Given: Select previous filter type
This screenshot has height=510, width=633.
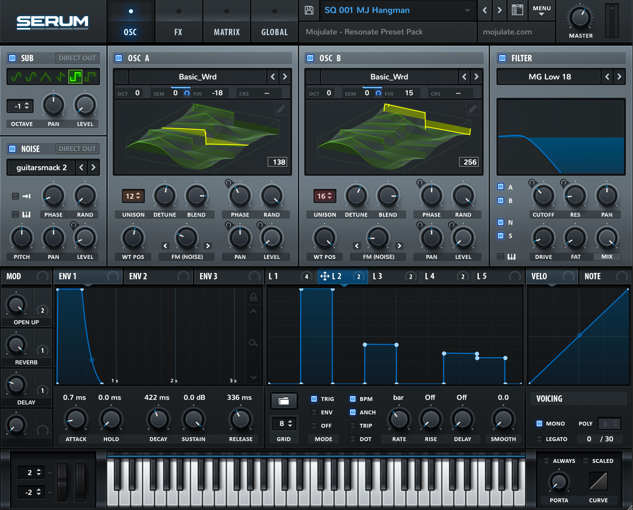Looking at the screenshot, I should (x=607, y=77).
